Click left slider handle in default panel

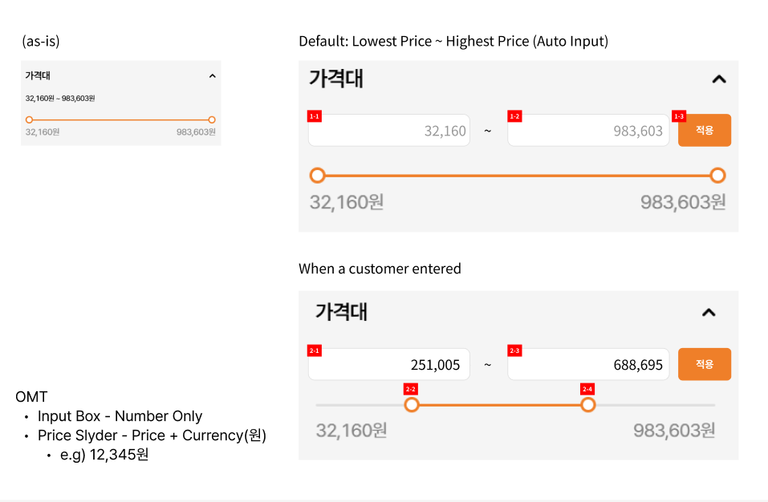[x=318, y=176]
